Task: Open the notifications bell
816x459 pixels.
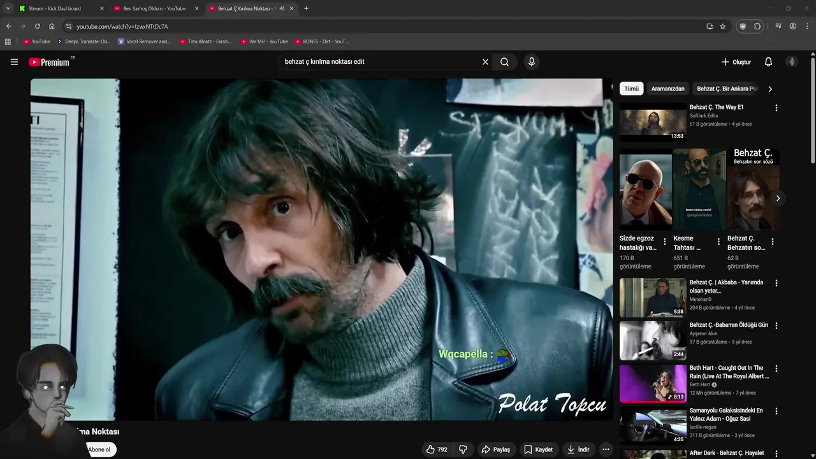Action: 768,62
